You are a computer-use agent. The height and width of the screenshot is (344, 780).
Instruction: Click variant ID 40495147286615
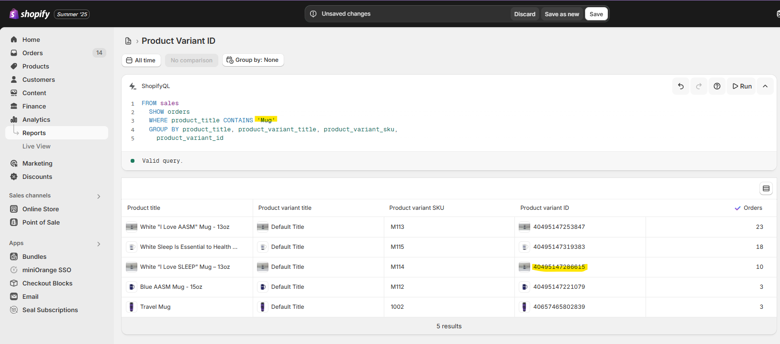tap(559, 267)
